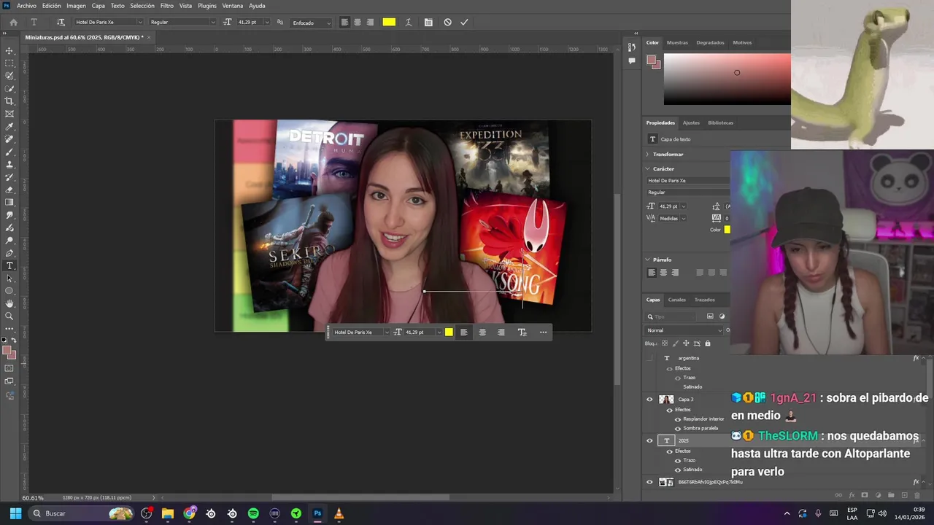Open the Archivo menu

tap(26, 6)
